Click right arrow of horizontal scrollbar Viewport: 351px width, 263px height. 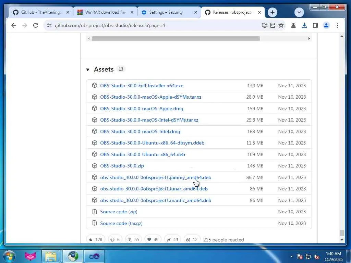coord(309,38)
